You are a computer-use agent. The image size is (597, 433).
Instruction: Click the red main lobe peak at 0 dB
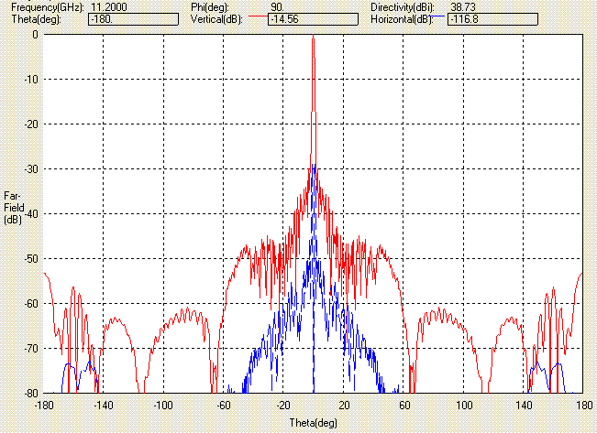point(313,37)
